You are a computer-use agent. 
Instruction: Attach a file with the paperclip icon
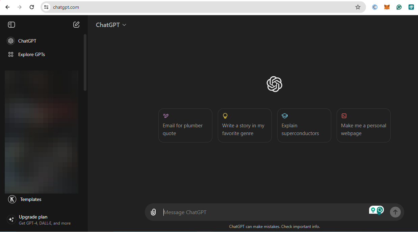coord(153,212)
